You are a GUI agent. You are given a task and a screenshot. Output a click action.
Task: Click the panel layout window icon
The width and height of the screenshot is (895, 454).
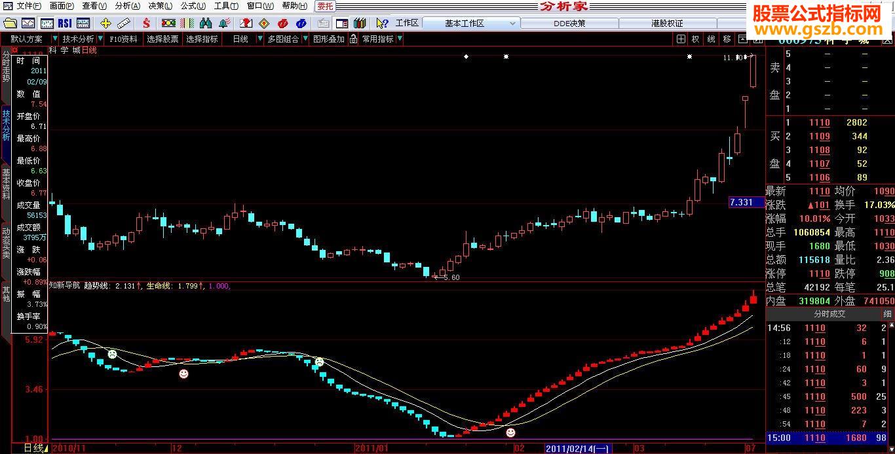pos(341,23)
